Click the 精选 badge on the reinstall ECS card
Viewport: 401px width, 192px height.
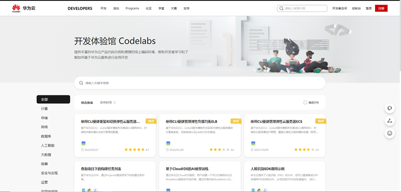[x=151, y=121]
